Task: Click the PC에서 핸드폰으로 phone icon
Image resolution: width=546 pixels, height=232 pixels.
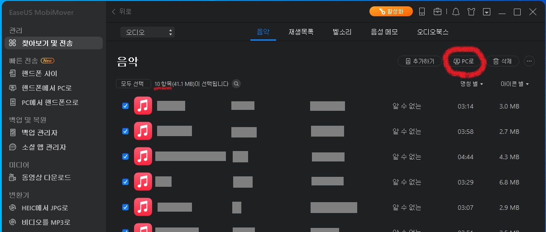Action: 13,102
